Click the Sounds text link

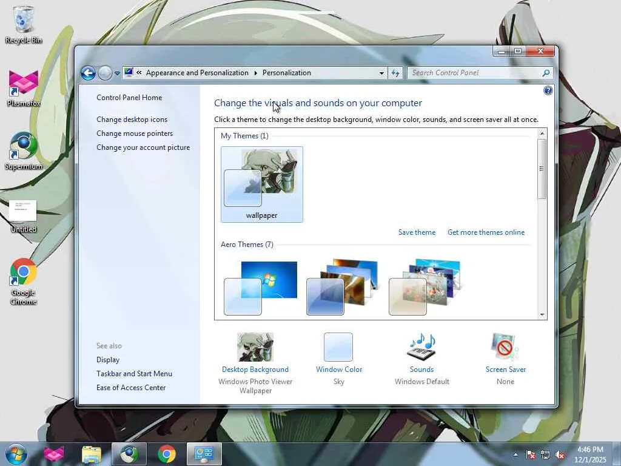click(x=422, y=370)
